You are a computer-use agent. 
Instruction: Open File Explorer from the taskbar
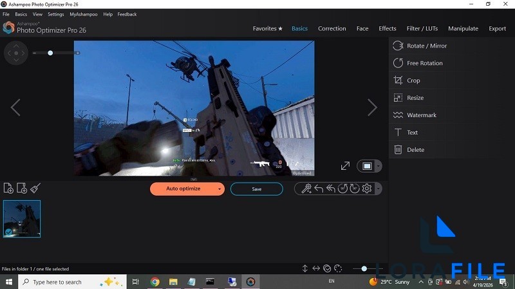[x=173, y=282]
